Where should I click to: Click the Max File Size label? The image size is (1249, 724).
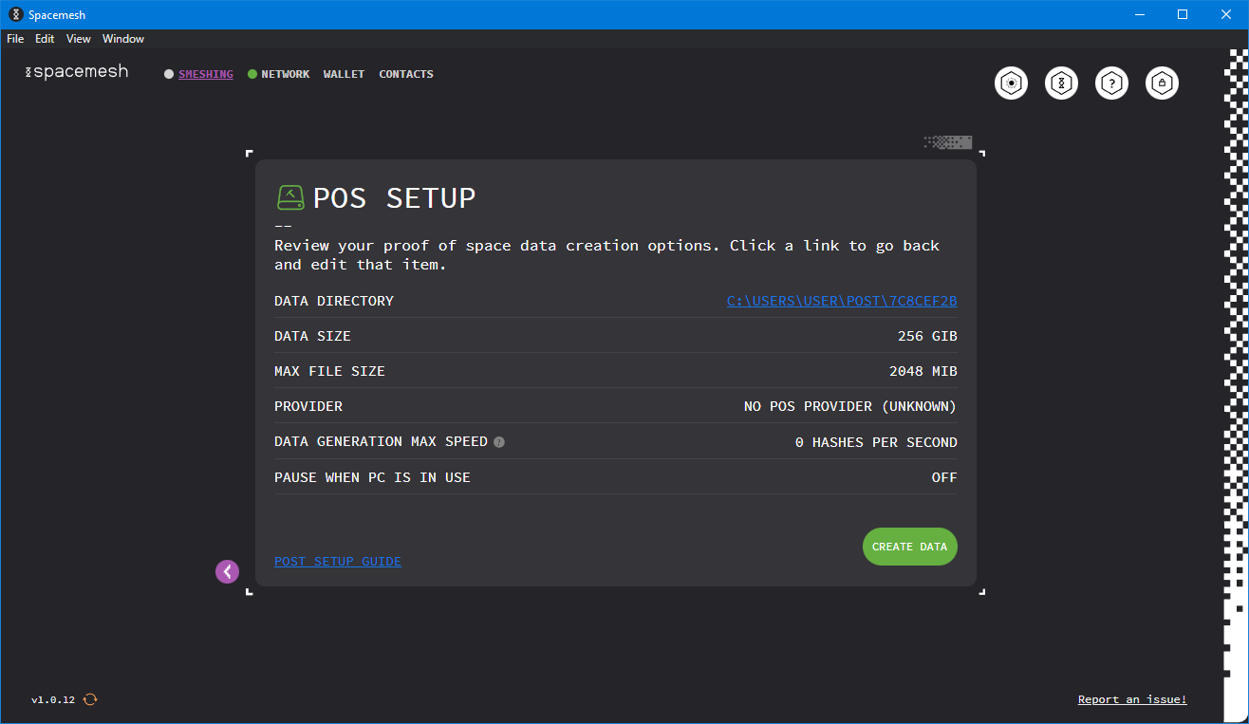pyautogui.click(x=329, y=371)
